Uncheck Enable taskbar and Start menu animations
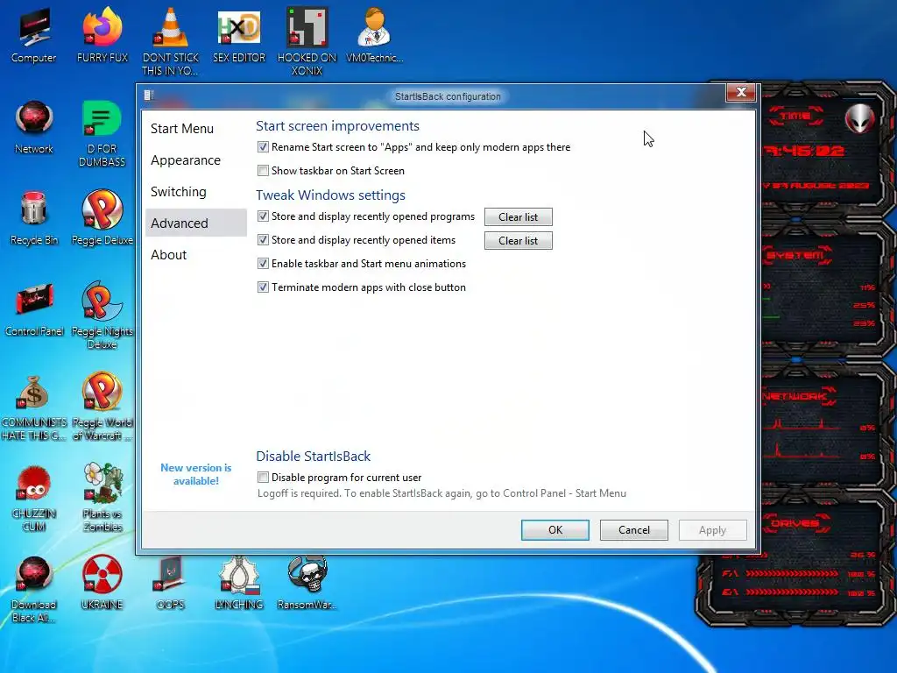 (x=263, y=264)
